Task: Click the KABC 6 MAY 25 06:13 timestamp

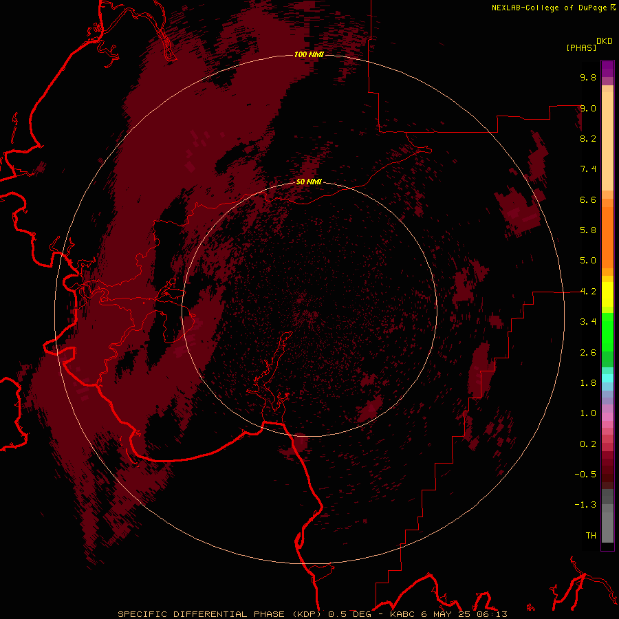Action: [x=448, y=614]
